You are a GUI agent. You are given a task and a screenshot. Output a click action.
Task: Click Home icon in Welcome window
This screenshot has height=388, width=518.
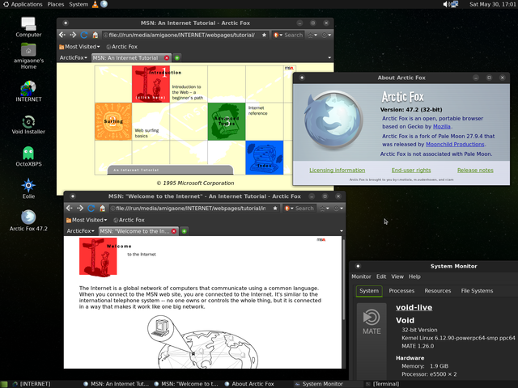coord(103,208)
